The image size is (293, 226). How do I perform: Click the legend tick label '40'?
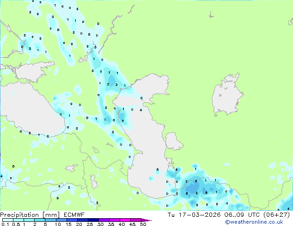[122, 224]
